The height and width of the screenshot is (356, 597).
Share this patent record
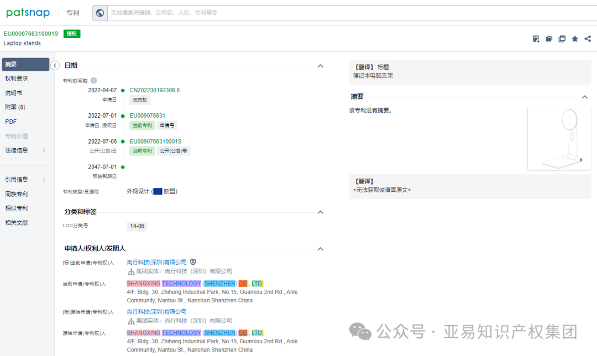588,39
